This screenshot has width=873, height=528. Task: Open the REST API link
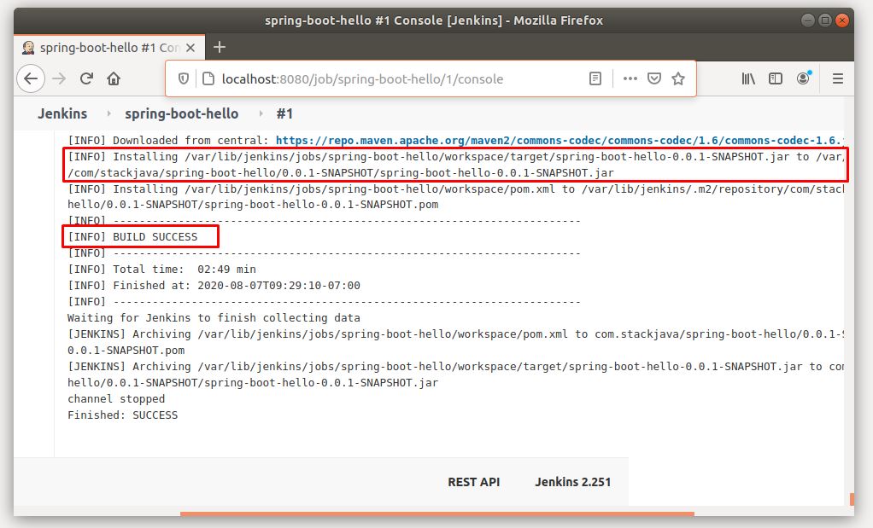click(474, 482)
